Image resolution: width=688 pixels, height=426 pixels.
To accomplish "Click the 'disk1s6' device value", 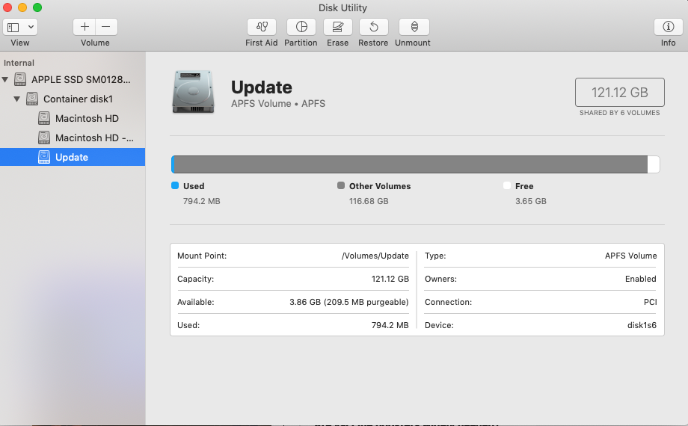I will (x=642, y=325).
